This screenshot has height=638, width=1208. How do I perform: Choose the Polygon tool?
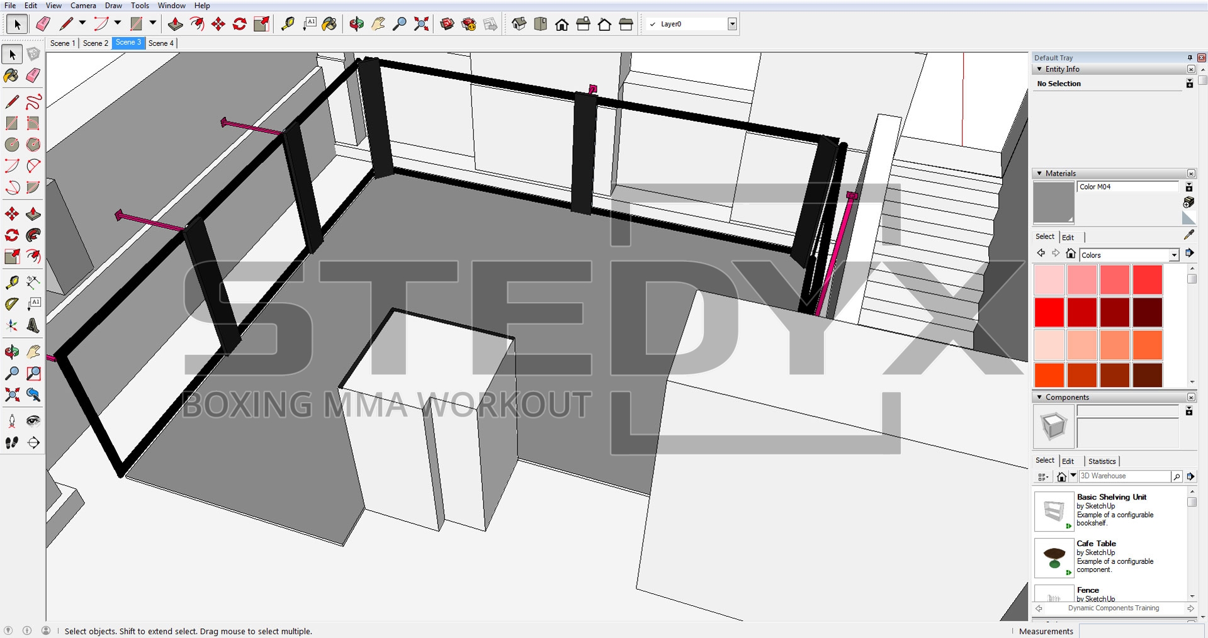(33, 144)
